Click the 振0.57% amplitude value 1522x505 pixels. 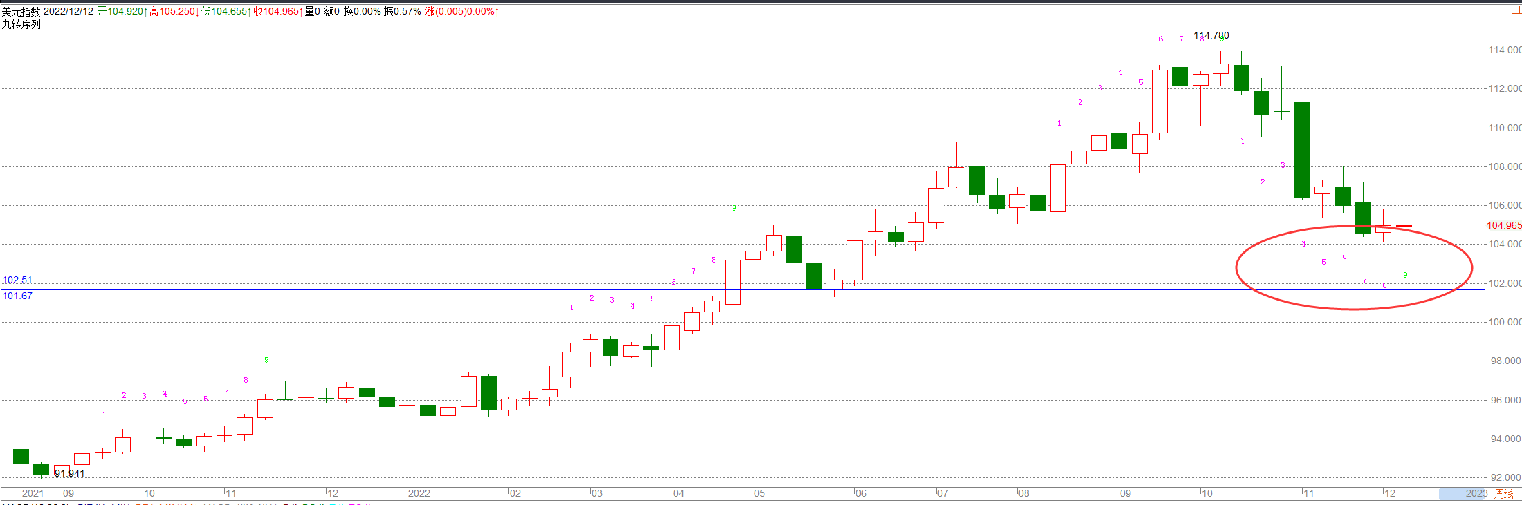pyautogui.click(x=403, y=11)
